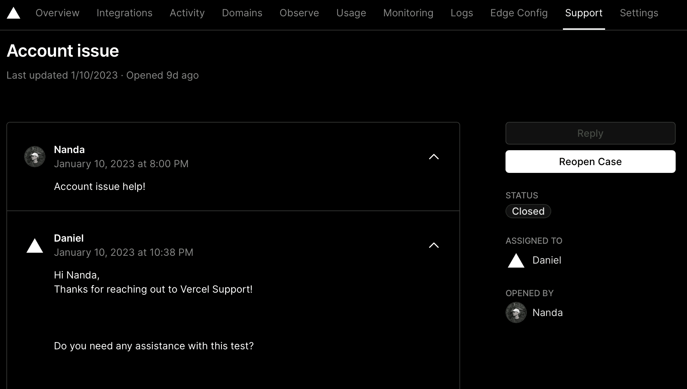Open the Overview tab

point(57,13)
